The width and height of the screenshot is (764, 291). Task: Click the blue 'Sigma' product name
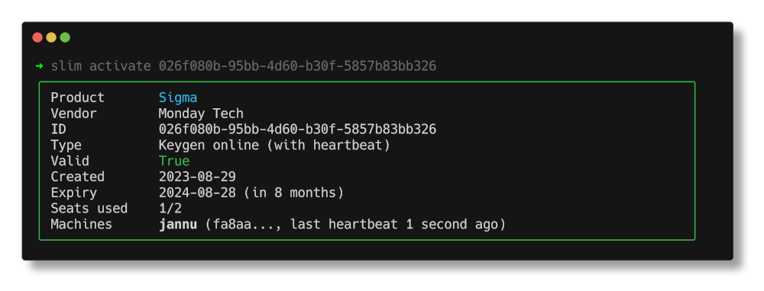click(x=178, y=98)
